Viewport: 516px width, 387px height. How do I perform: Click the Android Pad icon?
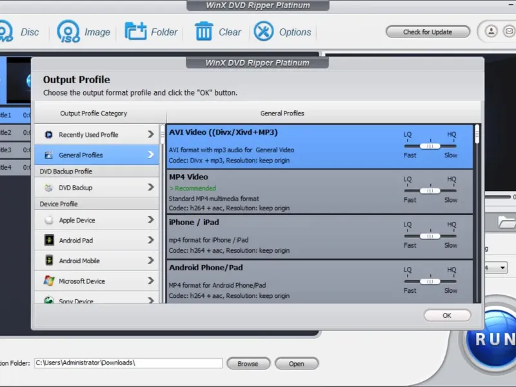pyautogui.click(x=49, y=240)
